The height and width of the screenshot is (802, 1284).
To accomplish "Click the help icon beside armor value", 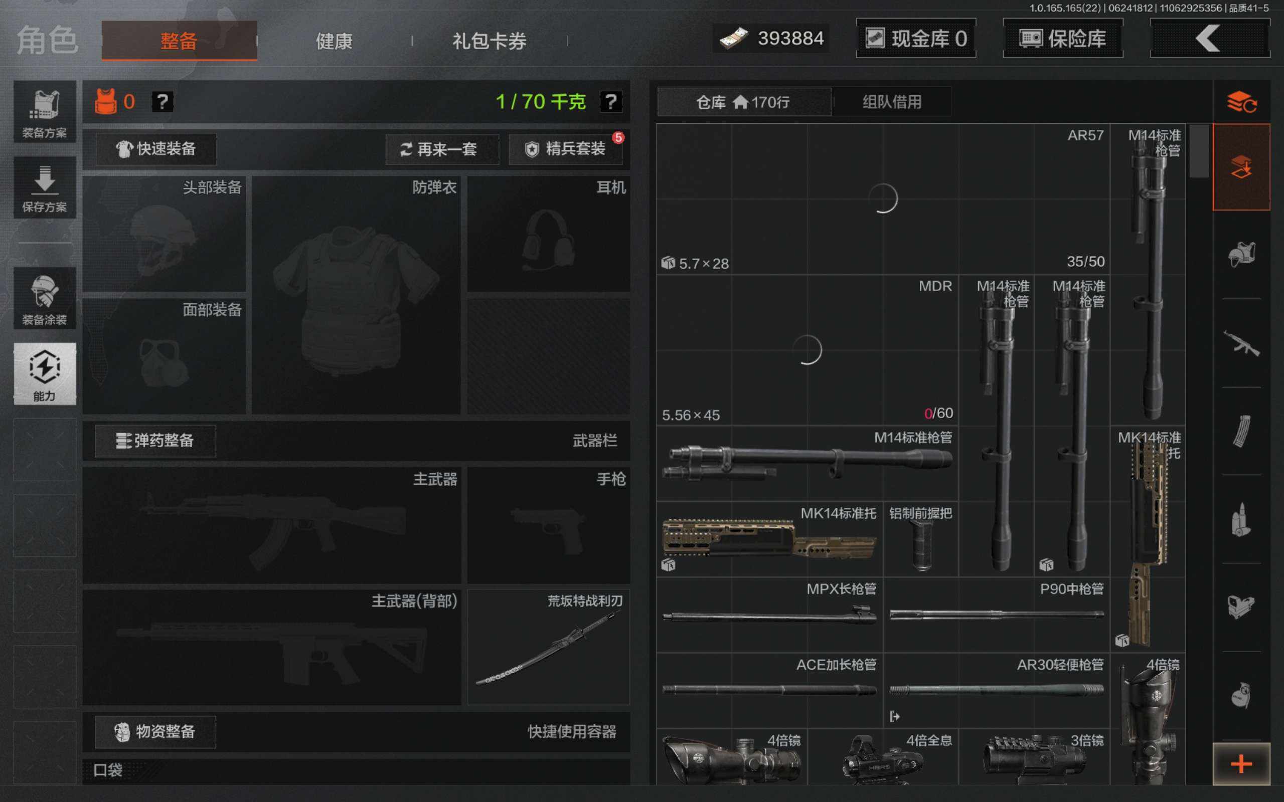I will (x=163, y=101).
